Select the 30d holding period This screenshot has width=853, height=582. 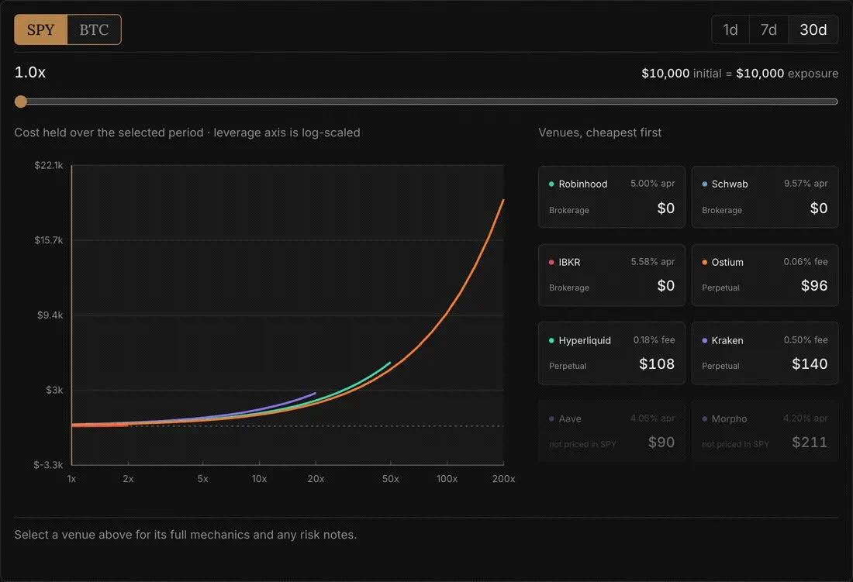[x=813, y=29]
